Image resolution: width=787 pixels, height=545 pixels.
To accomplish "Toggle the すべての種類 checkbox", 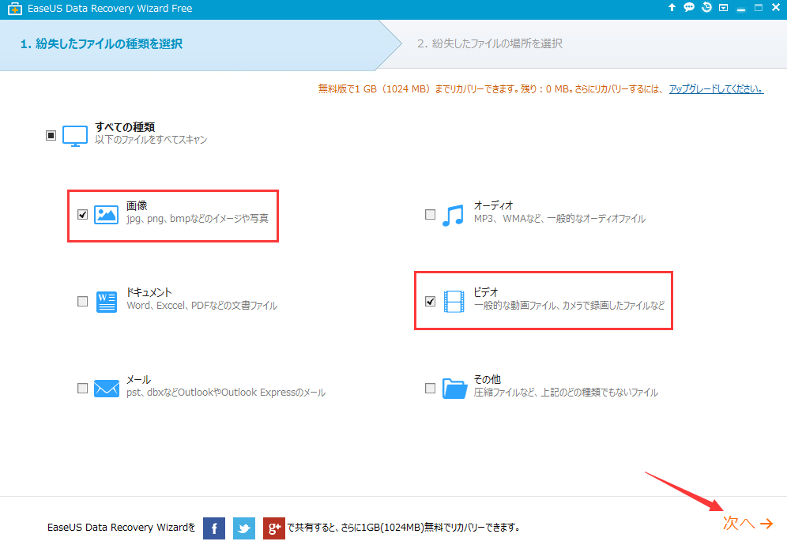I will (x=51, y=136).
